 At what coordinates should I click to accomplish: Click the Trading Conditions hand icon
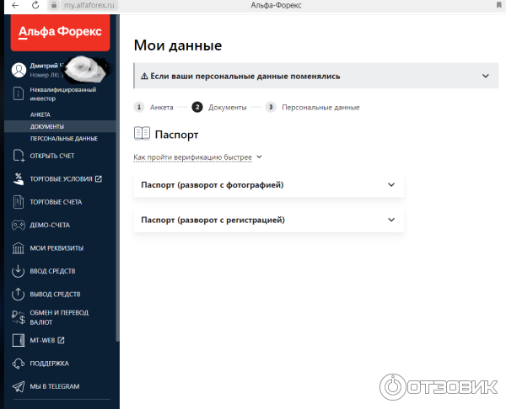pyautogui.click(x=19, y=178)
